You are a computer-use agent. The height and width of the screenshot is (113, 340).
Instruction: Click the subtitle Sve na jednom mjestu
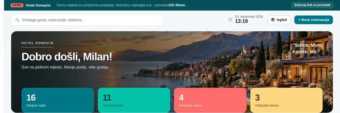42,67
